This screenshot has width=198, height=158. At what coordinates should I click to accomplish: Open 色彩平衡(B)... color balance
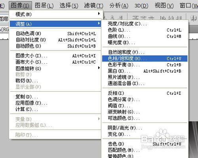(145, 65)
